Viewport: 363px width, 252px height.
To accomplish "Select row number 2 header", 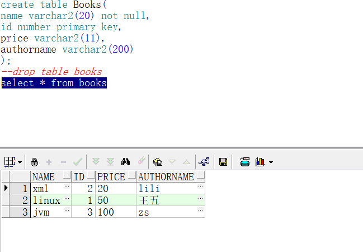I will point(20,200).
